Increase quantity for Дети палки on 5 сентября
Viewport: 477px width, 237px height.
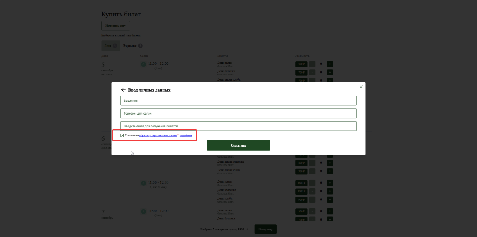click(330, 64)
